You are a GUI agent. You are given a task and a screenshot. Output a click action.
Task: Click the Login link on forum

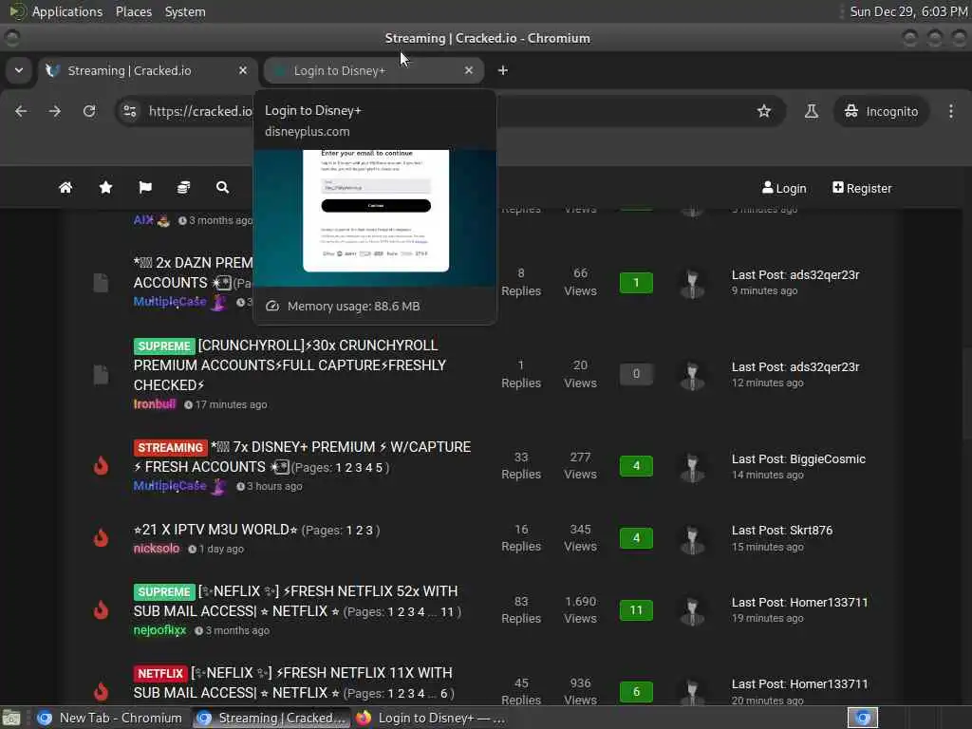point(784,188)
